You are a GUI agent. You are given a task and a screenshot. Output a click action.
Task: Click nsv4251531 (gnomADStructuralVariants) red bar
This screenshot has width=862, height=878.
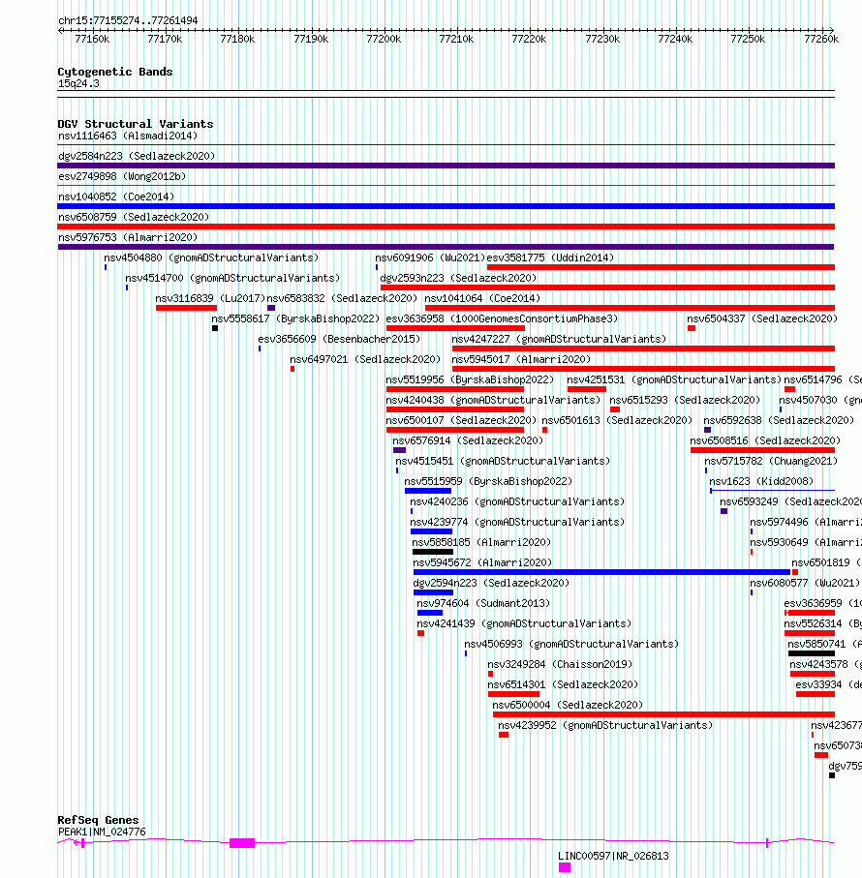pyautogui.click(x=587, y=389)
